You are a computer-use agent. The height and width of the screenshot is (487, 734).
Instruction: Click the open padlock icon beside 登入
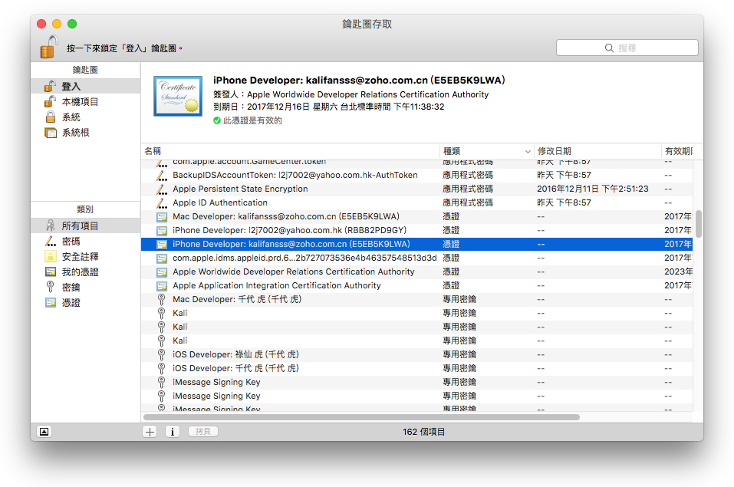click(50, 86)
